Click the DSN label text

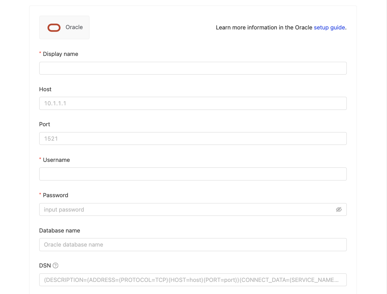[45, 266]
